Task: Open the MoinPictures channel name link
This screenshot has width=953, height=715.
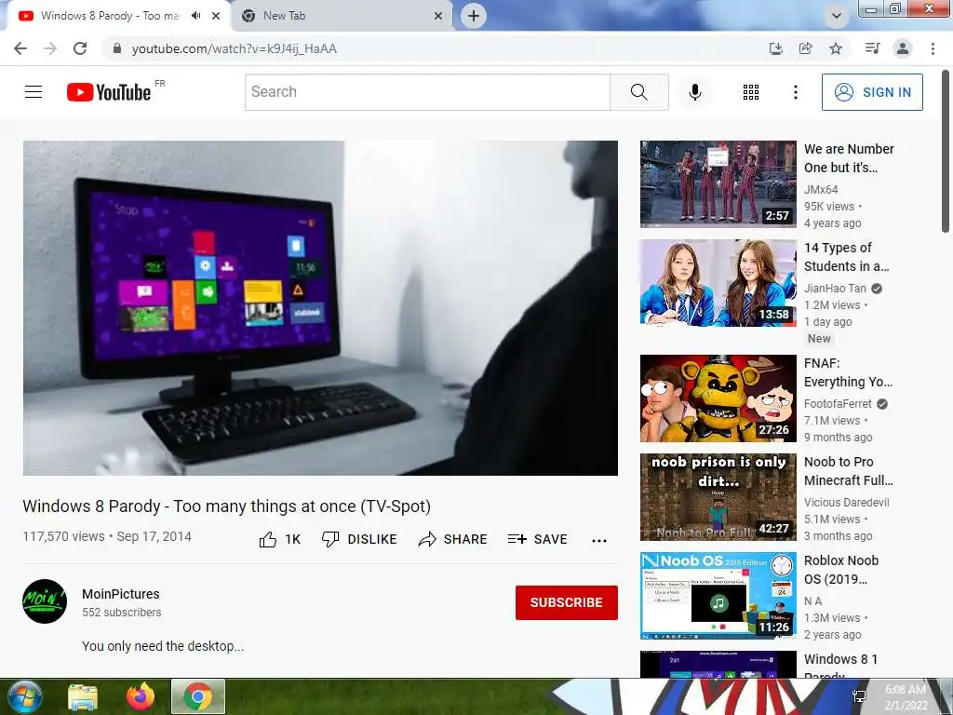Action: [x=121, y=594]
